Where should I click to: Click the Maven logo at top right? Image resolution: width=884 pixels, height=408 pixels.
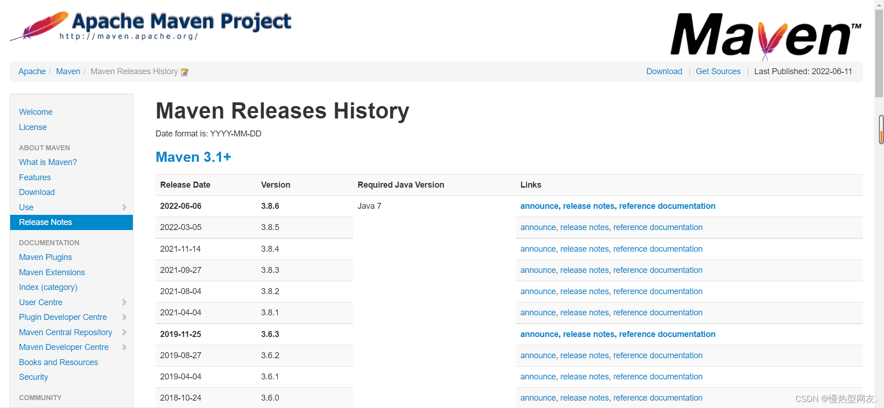pos(766,36)
